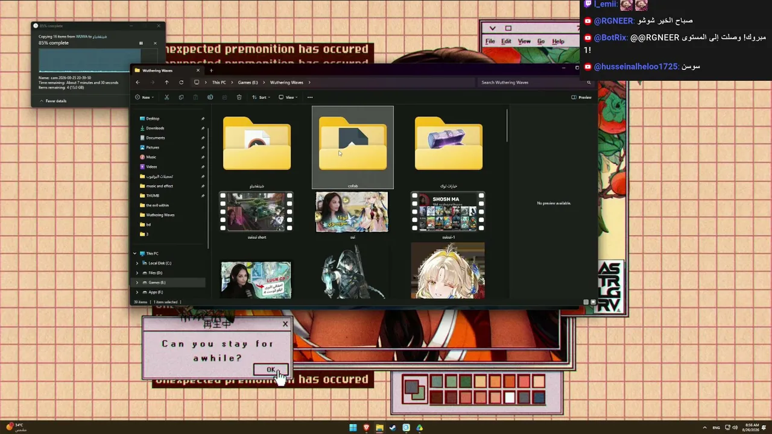Collapse the This PC tree node

[x=134, y=254]
